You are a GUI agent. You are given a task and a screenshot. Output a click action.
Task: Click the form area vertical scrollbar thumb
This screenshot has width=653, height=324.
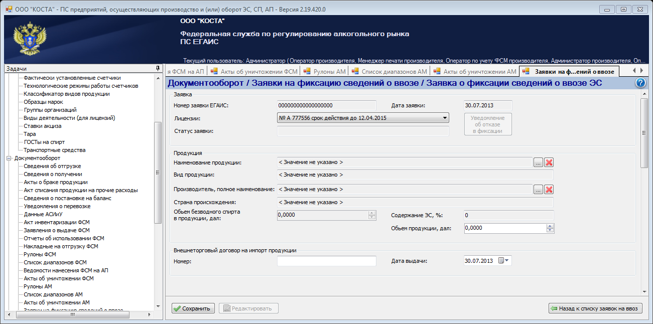pos(644,132)
